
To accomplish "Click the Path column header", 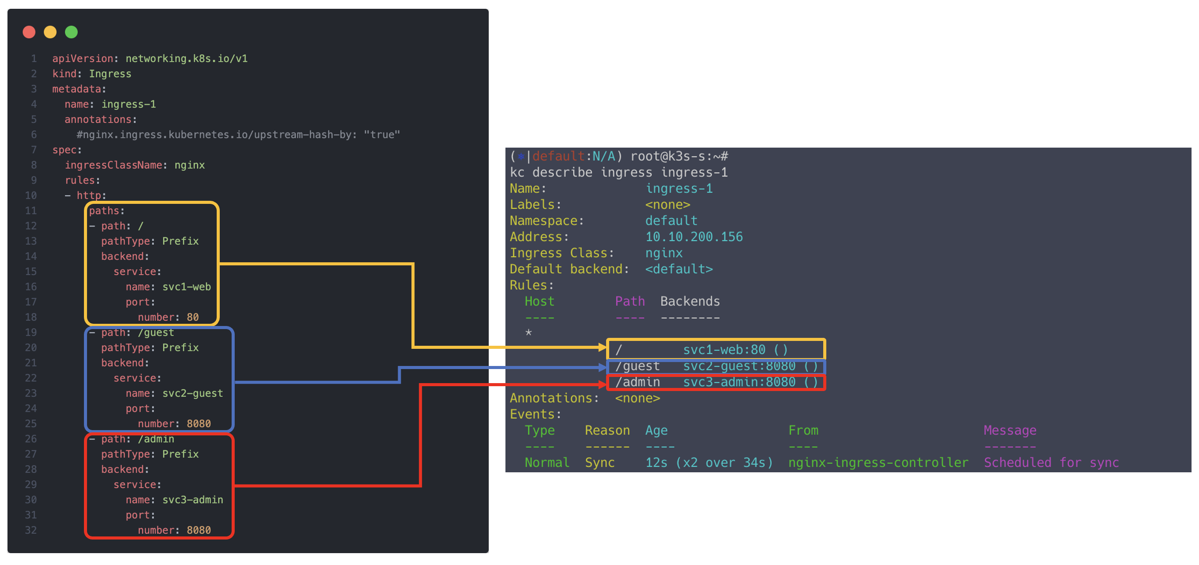I will point(629,301).
